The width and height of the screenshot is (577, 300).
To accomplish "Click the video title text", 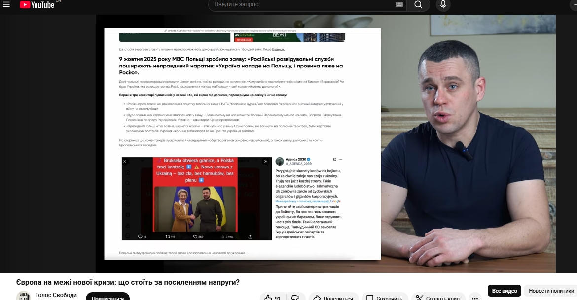I will [x=128, y=282].
